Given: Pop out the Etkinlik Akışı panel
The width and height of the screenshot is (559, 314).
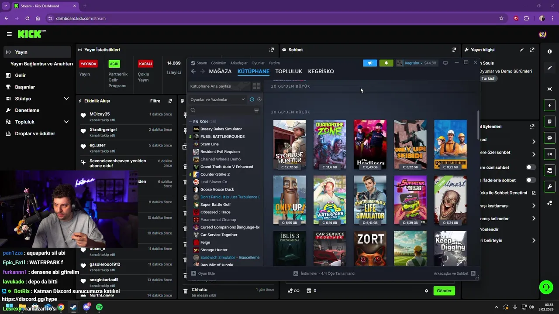Looking at the screenshot, I should pyautogui.click(x=170, y=101).
